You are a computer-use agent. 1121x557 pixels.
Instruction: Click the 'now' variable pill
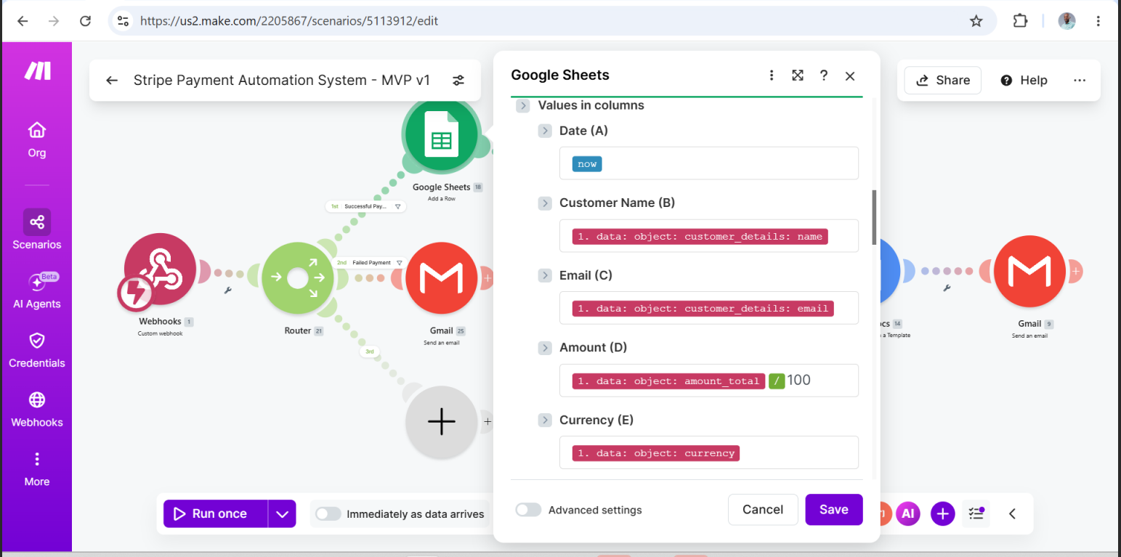tap(587, 164)
